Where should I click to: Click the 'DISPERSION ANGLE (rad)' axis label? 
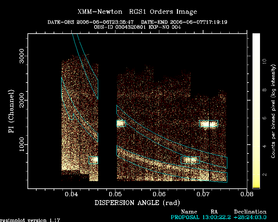point(137,203)
